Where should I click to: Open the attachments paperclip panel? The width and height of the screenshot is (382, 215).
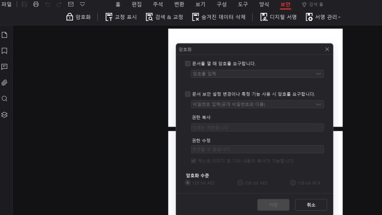tap(4, 83)
